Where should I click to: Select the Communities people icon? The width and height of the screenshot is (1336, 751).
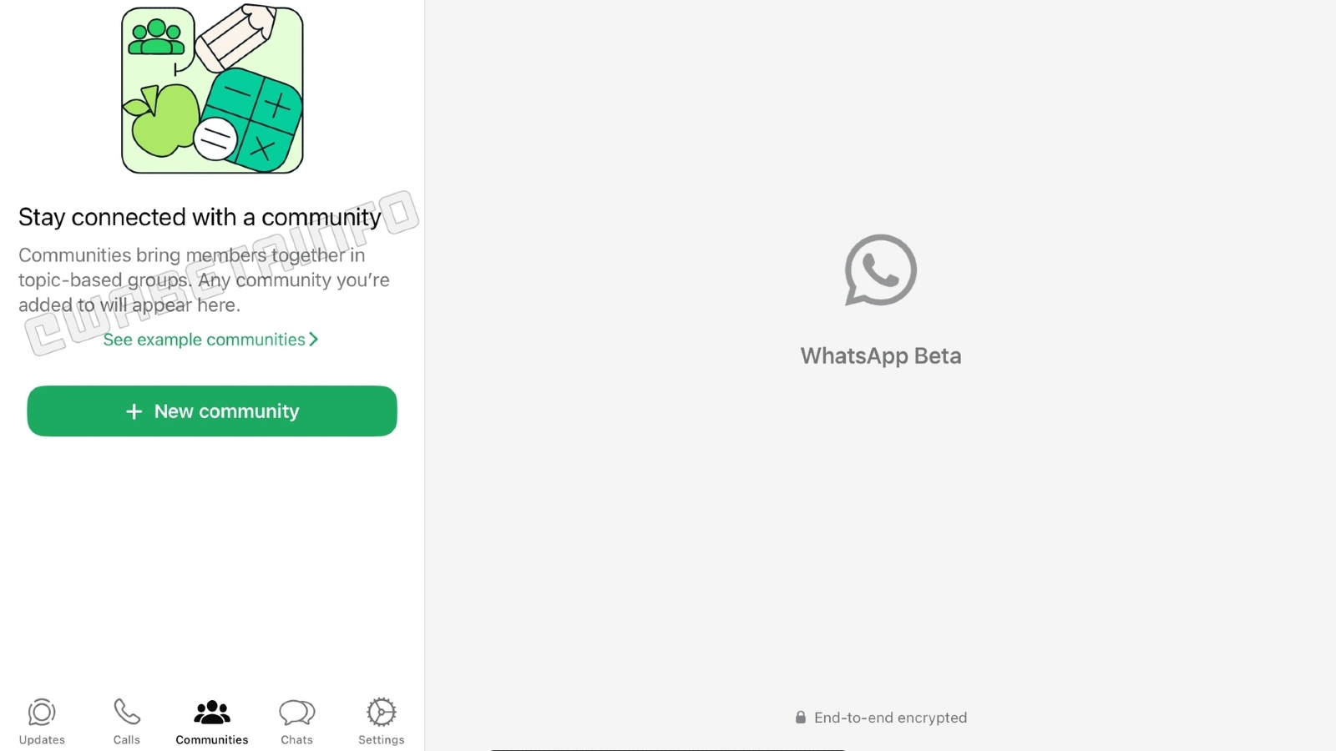(x=212, y=712)
